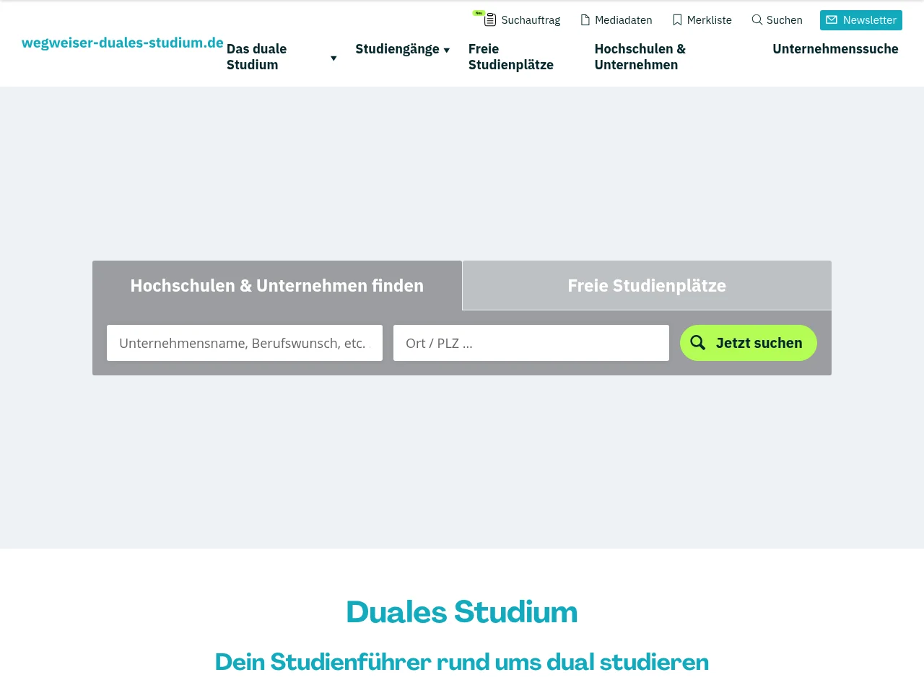Open the Das duale Studium menu
The height and width of the screenshot is (693, 924).
point(257,57)
